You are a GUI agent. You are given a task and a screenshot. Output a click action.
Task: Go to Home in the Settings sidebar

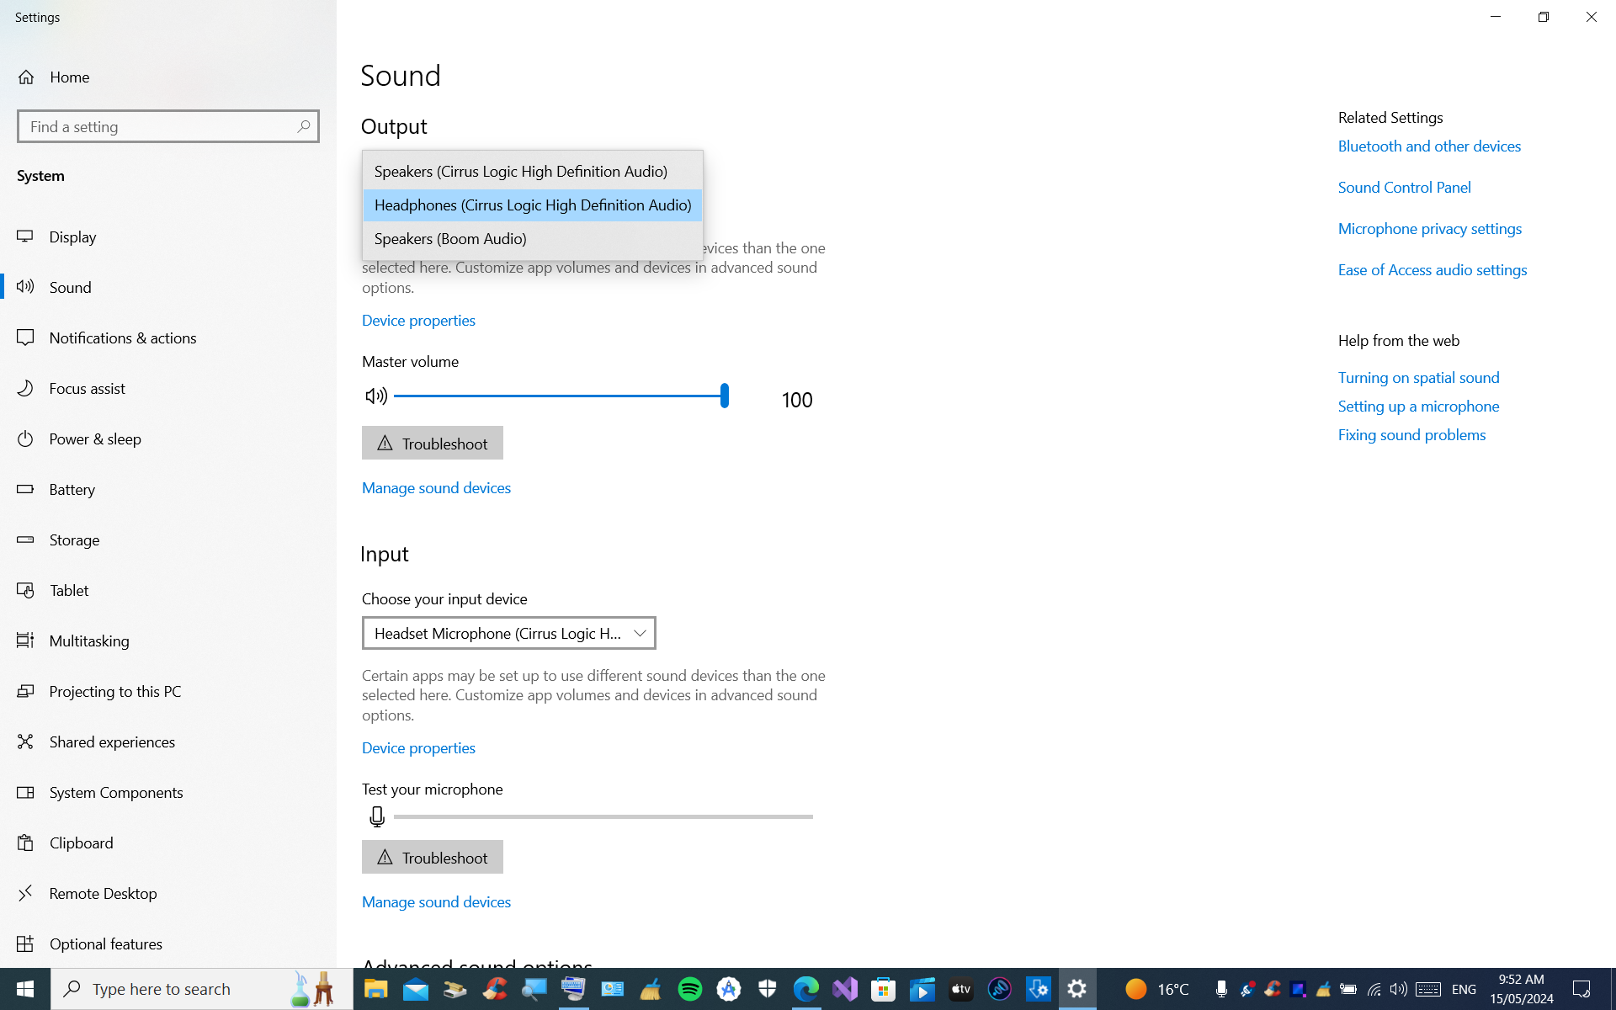(x=69, y=77)
